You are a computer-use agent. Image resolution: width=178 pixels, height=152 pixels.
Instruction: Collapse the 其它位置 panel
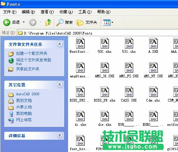pos(59,85)
